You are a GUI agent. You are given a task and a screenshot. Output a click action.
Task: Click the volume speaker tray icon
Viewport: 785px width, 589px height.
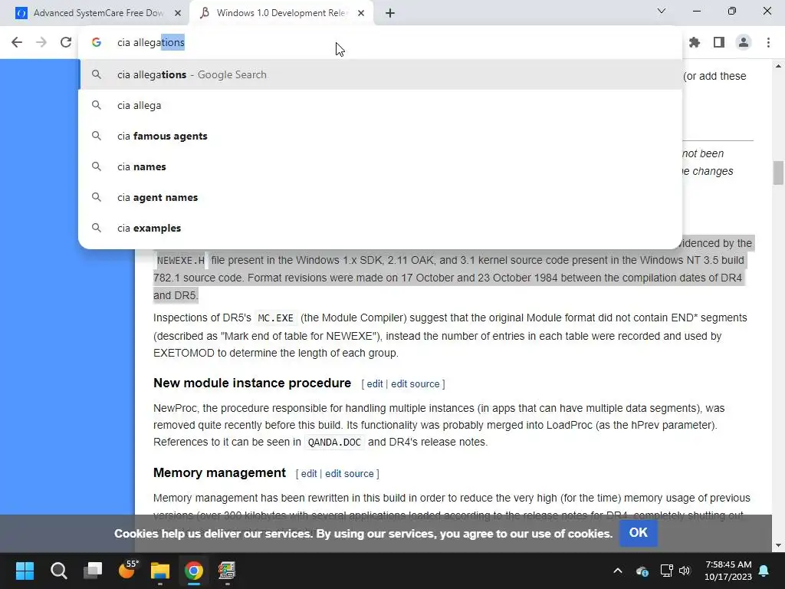click(x=685, y=571)
